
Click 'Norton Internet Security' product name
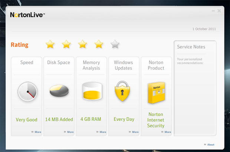pos(156,120)
